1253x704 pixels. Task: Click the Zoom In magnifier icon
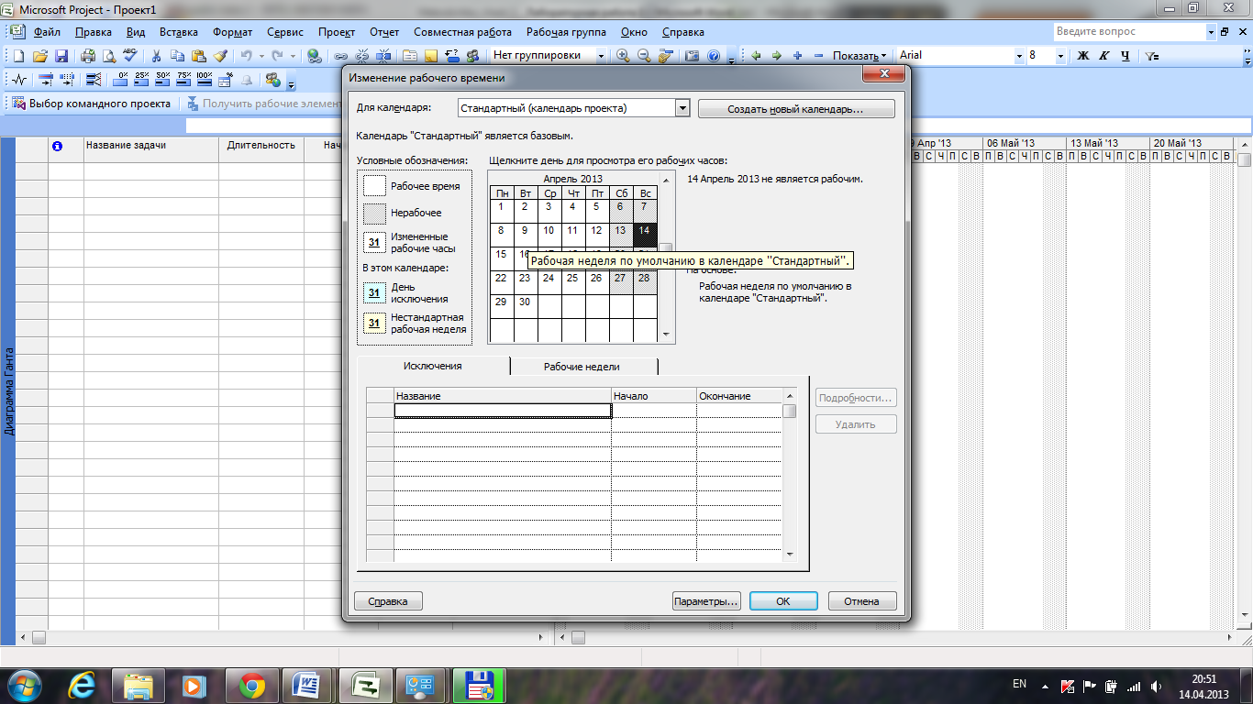[x=624, y=56]
